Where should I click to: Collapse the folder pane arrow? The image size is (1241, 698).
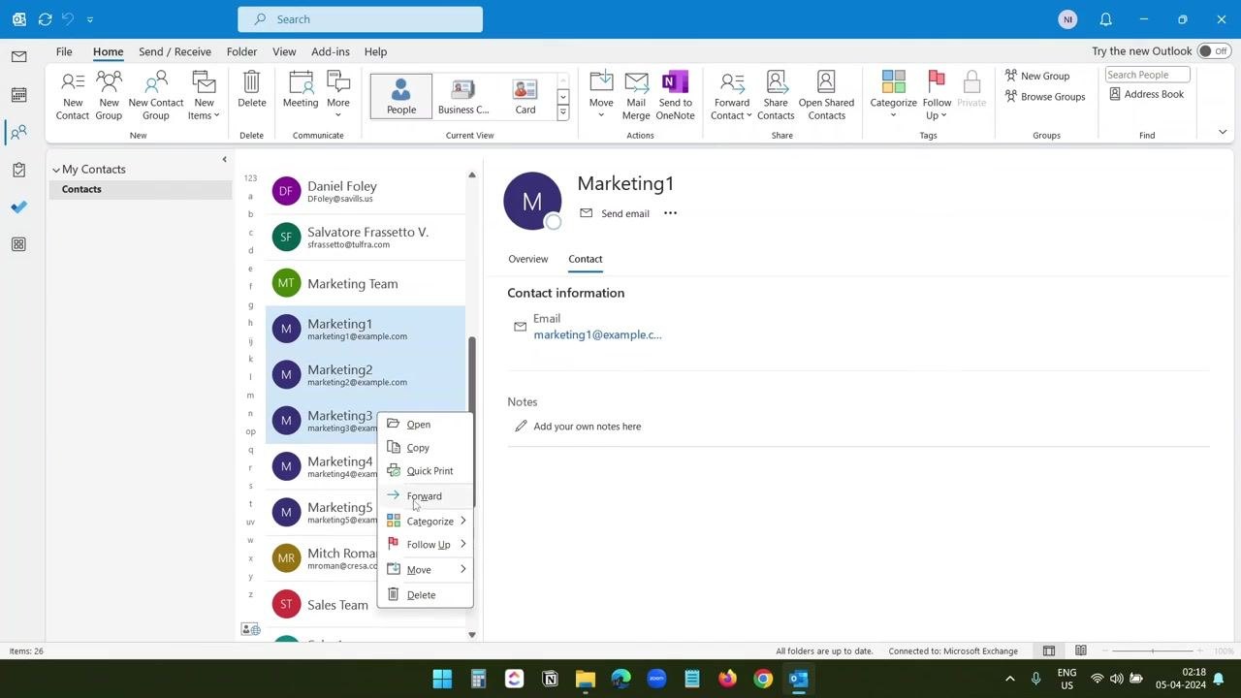pos(224,160)
